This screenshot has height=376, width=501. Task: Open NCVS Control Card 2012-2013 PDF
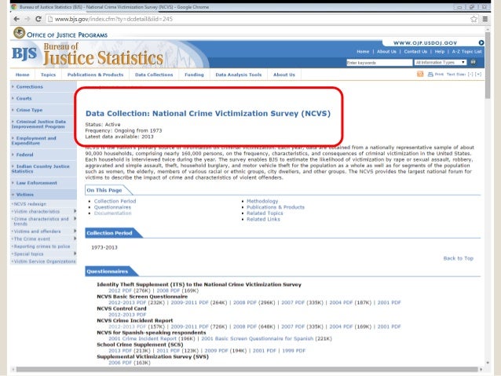[x=127, y=315]
